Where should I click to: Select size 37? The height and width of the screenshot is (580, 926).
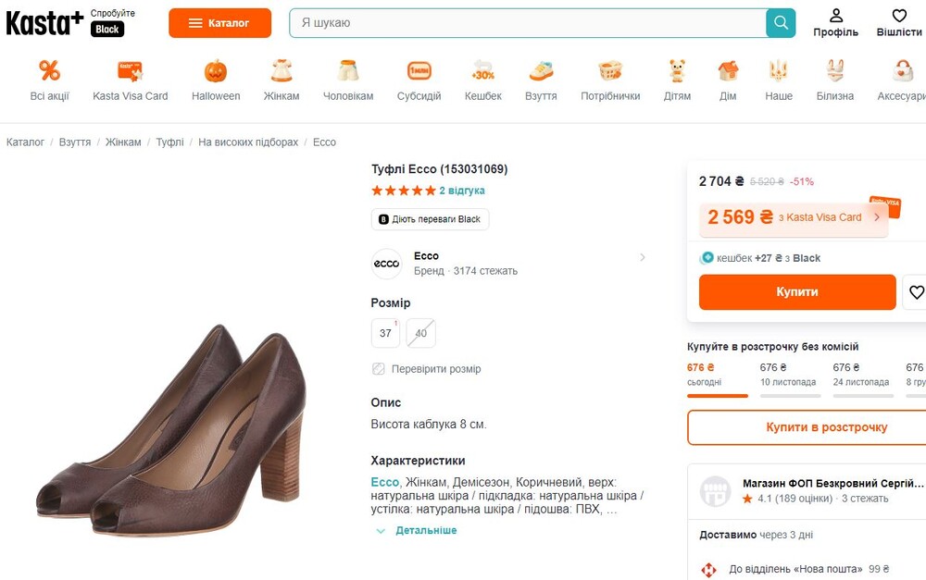point(385,333)
